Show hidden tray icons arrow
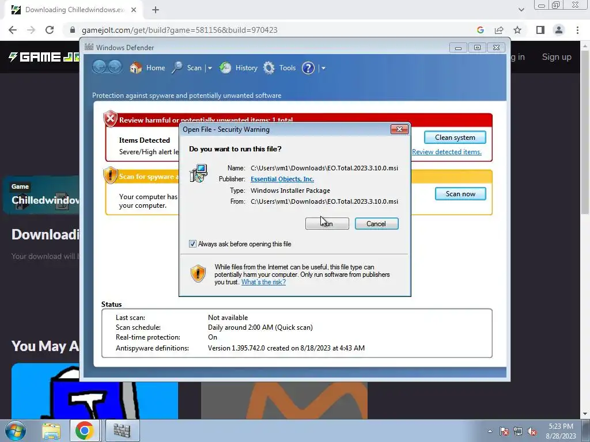 (490, 431)
